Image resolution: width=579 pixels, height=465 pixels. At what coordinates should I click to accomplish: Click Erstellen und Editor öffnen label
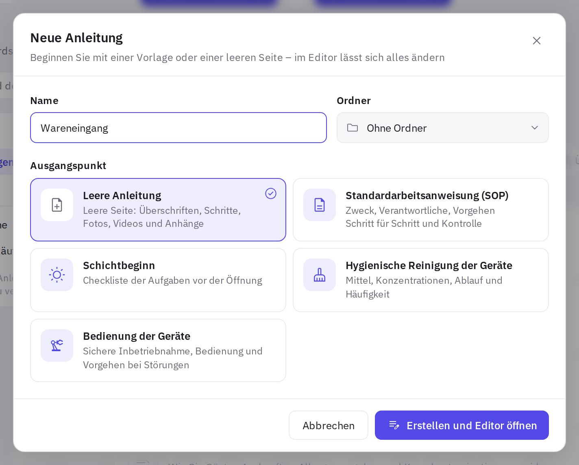(x=472, y=426)
